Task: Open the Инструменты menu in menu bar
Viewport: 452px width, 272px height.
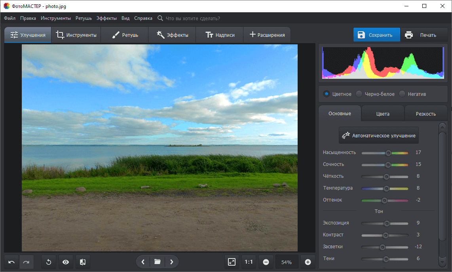Action: pyautogui.click(x=56, y=18)
